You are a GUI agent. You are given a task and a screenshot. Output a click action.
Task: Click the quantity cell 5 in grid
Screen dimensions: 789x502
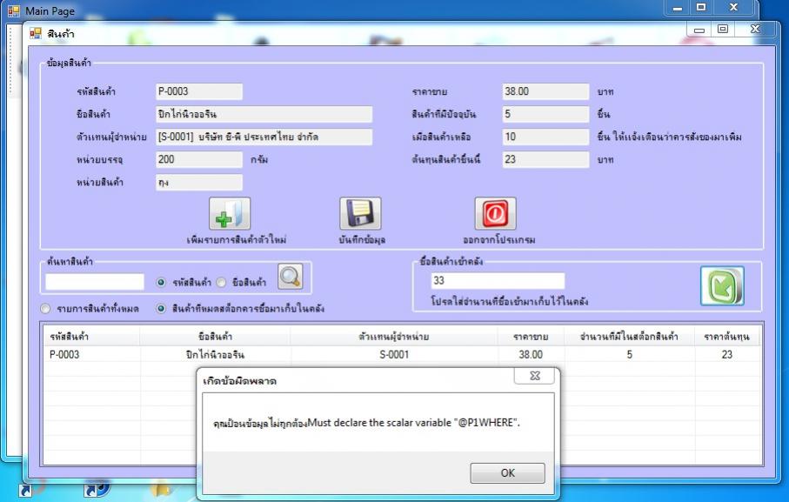(x=629, y=355)
